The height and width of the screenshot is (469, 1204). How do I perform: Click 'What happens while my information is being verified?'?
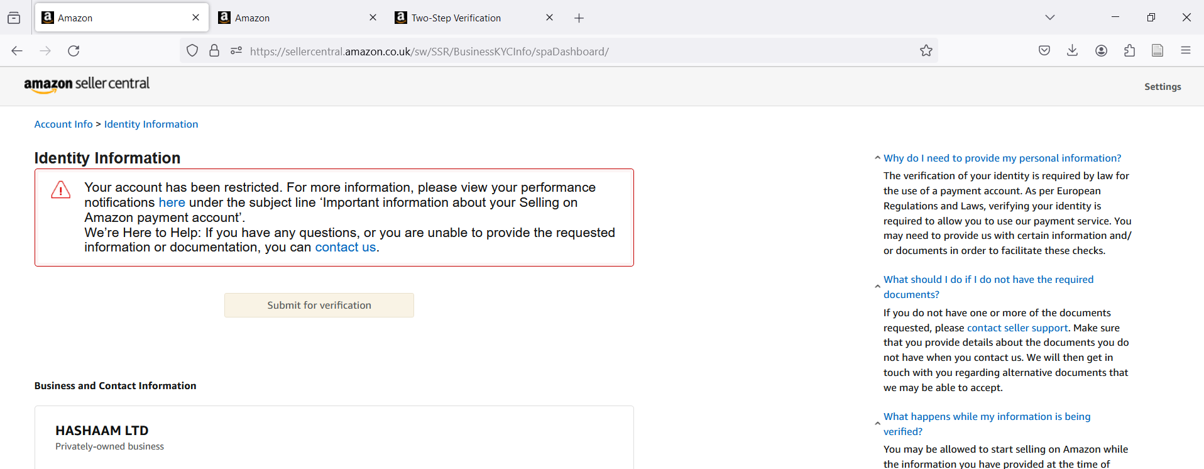(x=987, y=424)
